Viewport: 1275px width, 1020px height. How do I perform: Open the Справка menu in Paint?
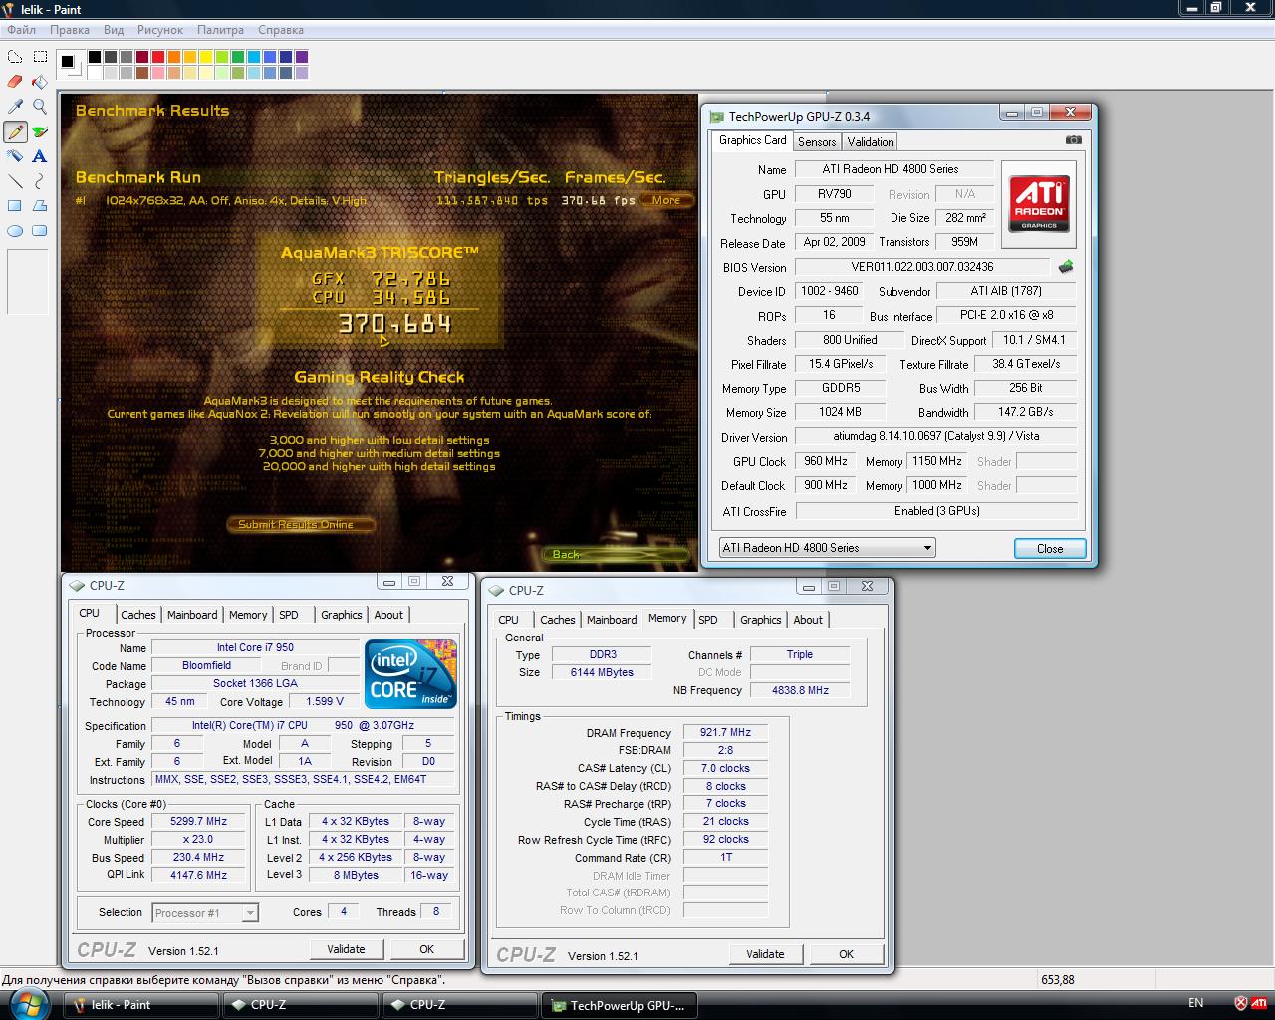(x=281, y=30)
